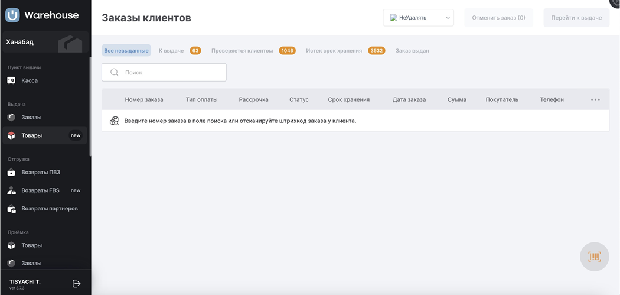This screenshot has height=295, width=620.
Task: Click the Warehouse logo icon
Action: click(12, 15)
